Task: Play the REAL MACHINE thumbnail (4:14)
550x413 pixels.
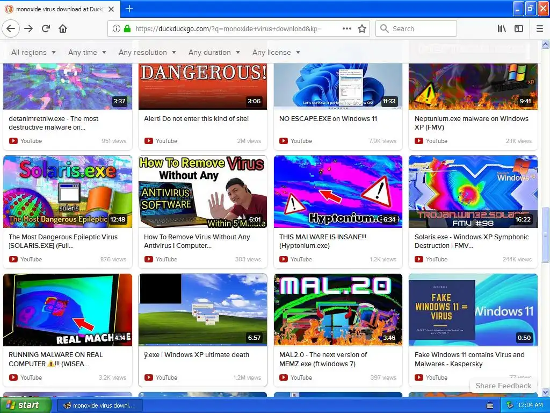Action: coord(68,310)
